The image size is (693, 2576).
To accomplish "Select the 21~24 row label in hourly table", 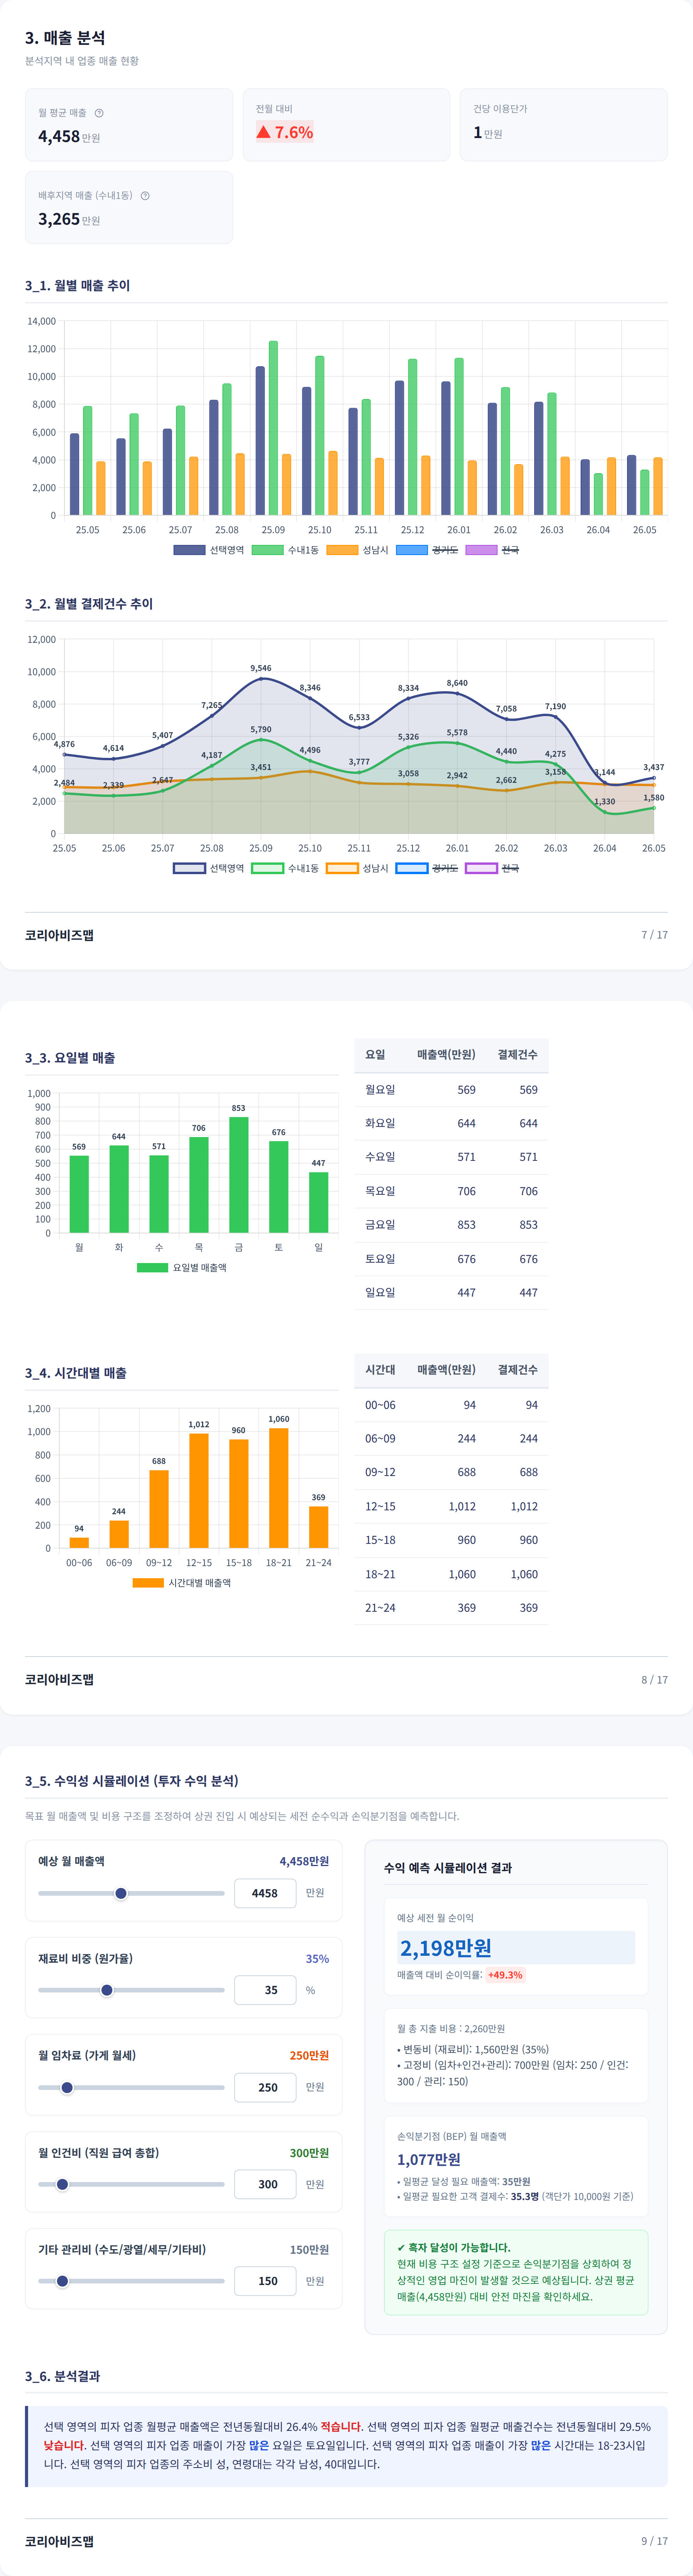I will point(380,1608).
